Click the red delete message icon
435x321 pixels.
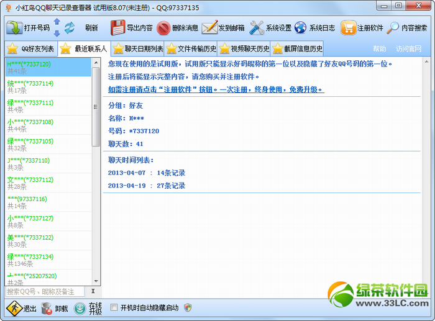click(x=163, y=28)
